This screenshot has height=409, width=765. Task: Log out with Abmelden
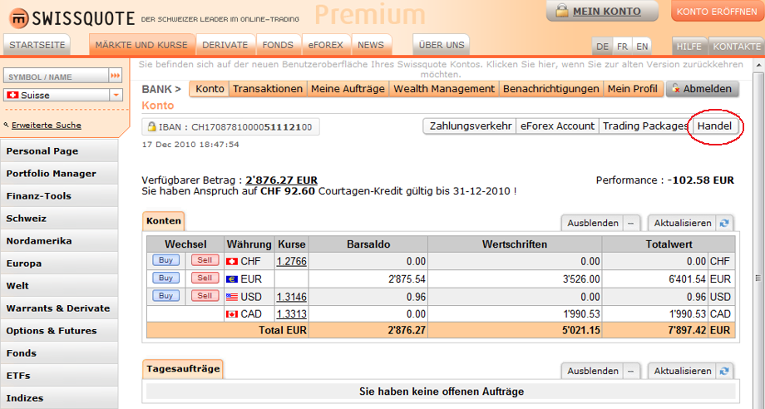(x=702, y=89)
